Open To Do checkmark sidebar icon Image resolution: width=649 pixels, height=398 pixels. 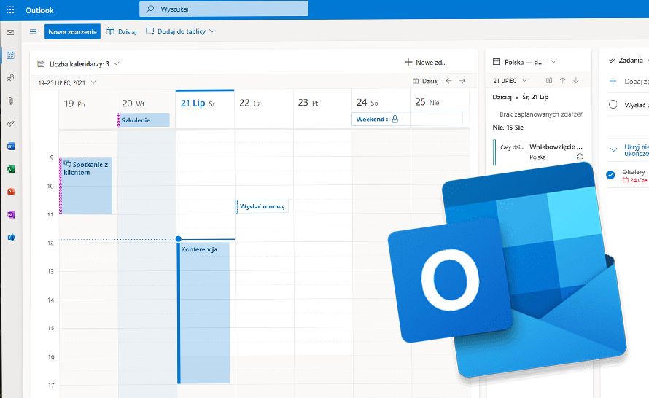click(x=11, y=123)
